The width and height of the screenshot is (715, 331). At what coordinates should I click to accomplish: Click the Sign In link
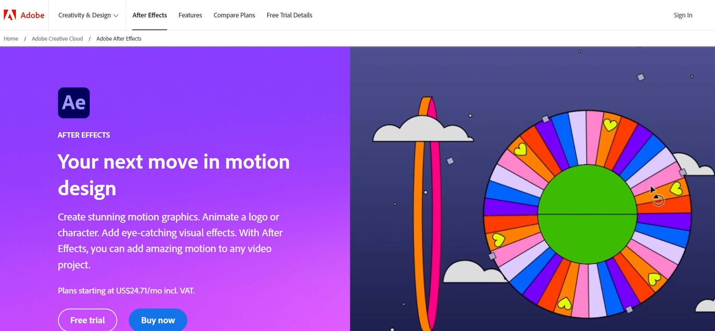pos(683,15)
